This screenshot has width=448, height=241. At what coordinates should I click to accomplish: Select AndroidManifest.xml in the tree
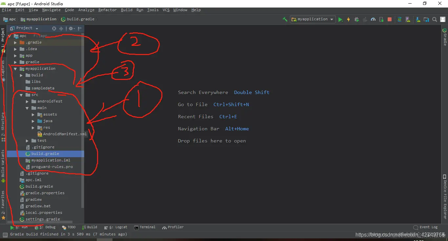point(62,134)
